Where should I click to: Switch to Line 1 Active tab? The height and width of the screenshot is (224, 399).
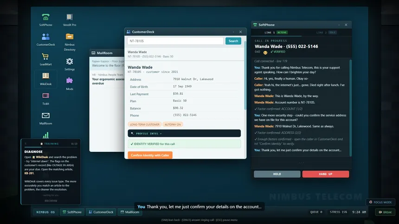point(276,32)
